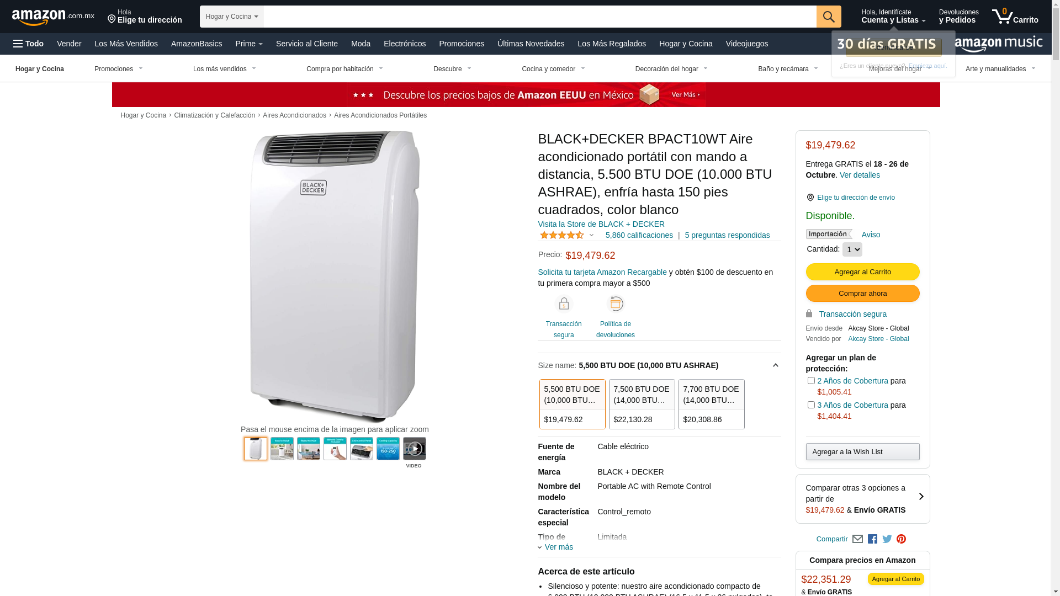
Task: Share via Twitter icon
Action: tap(887, 539)
